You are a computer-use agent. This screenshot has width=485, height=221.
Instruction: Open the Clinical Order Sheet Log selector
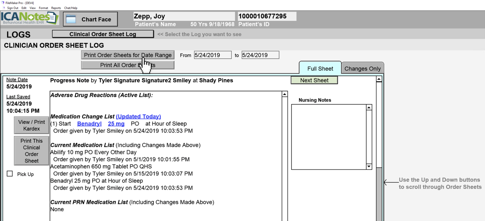pos(103,34)
